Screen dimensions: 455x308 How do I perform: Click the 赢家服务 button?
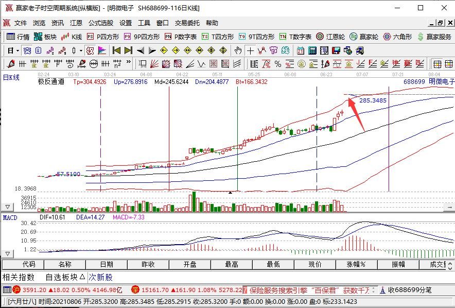pos(434,37)
